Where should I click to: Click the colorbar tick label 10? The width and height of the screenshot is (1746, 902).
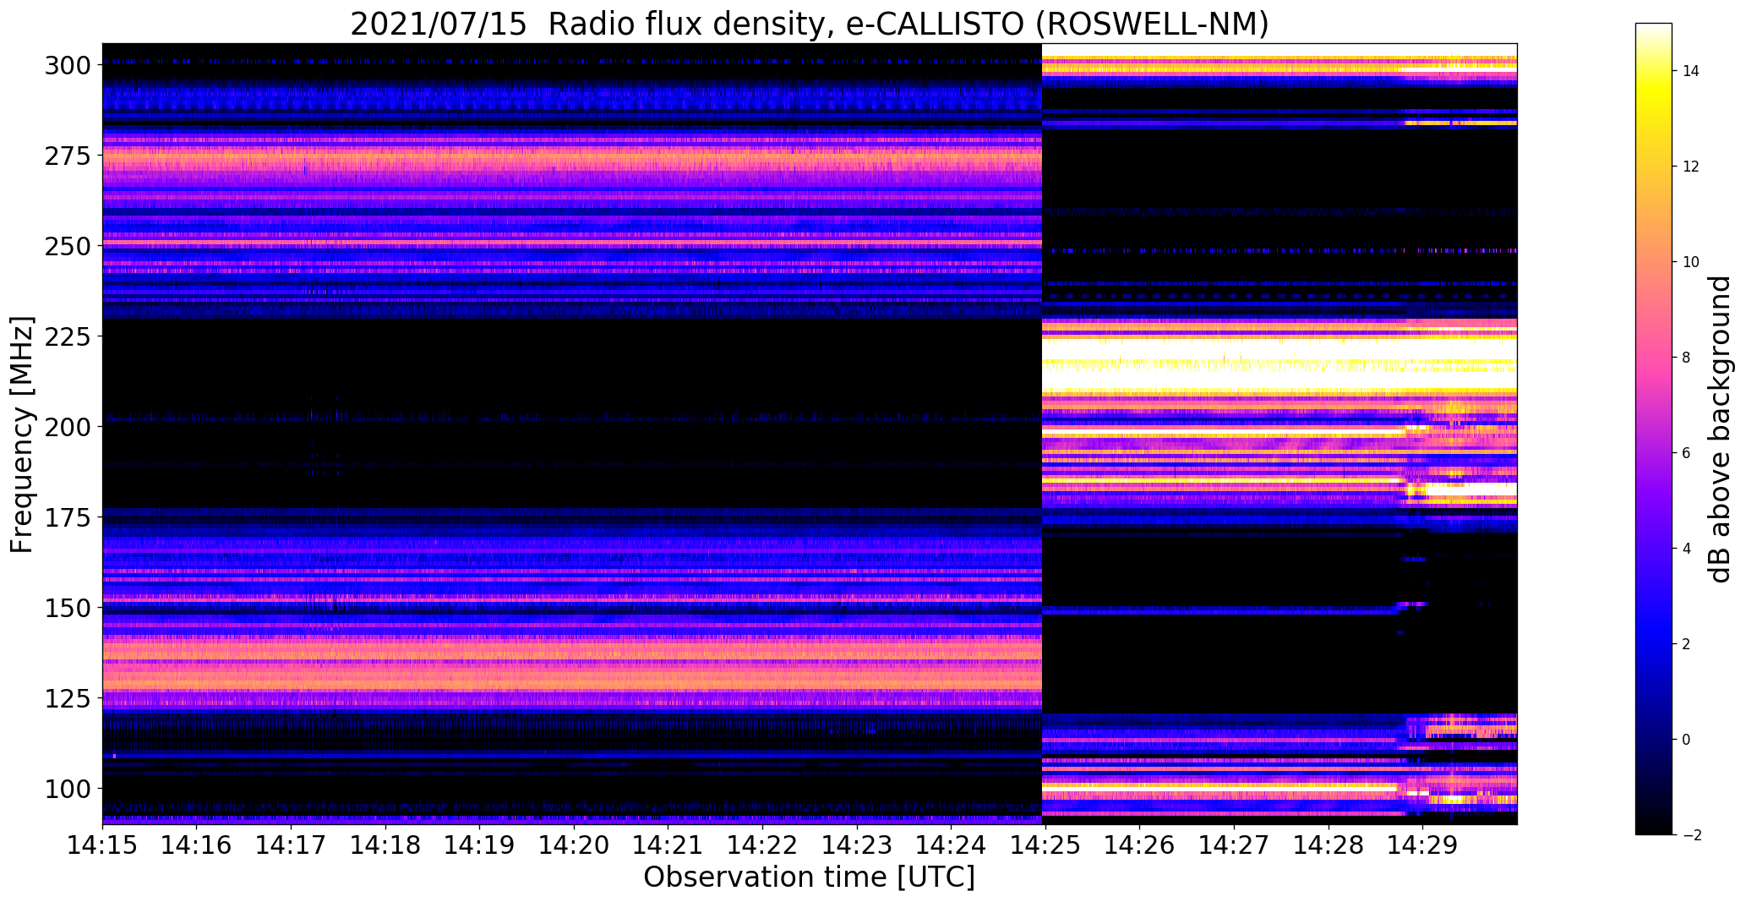pos(1691,262)
